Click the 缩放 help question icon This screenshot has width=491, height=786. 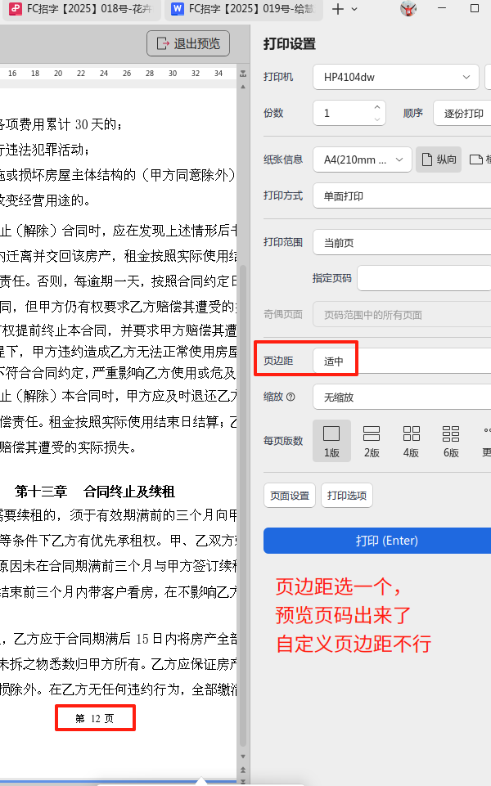[291, 397]
